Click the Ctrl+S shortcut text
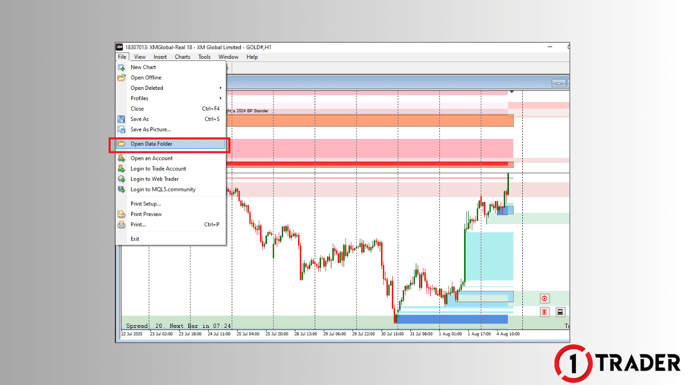Image resolution: width=685 pixels, height=385 pixels. click(x=212, y=119)
